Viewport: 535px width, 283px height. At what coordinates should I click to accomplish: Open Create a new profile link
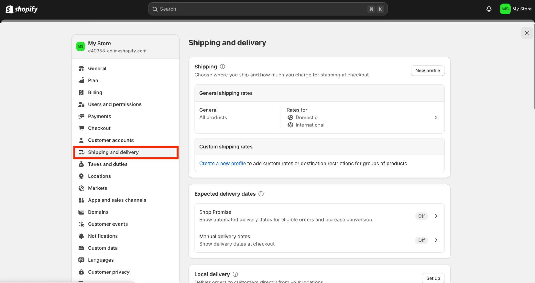(x=222, y=163)
